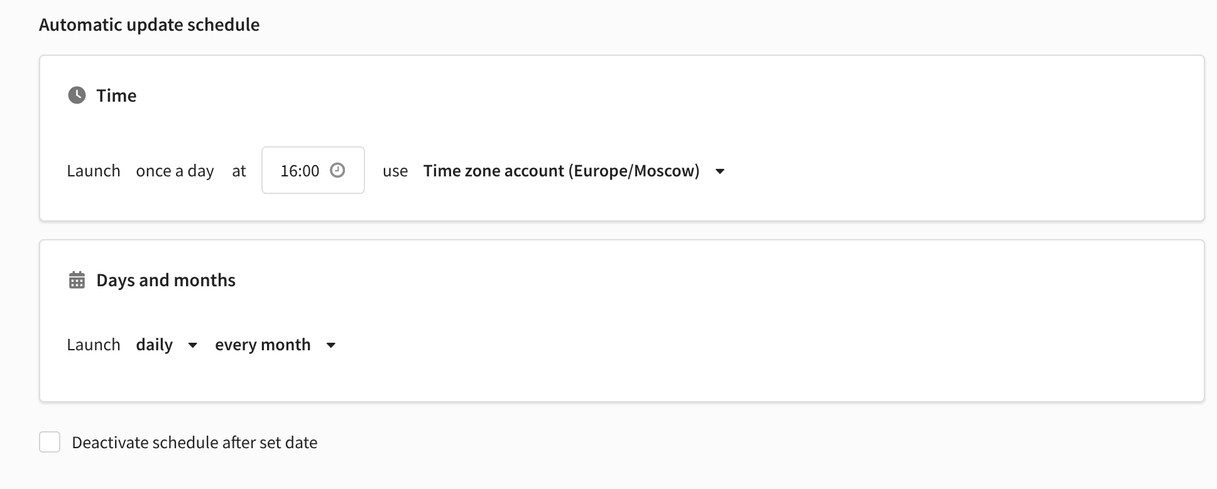This screenshot has width=1217, height=489.
Task: Click the arrow next to Europe/Moscow time zone
Action: pyautogui.click(x=720, y=171)
